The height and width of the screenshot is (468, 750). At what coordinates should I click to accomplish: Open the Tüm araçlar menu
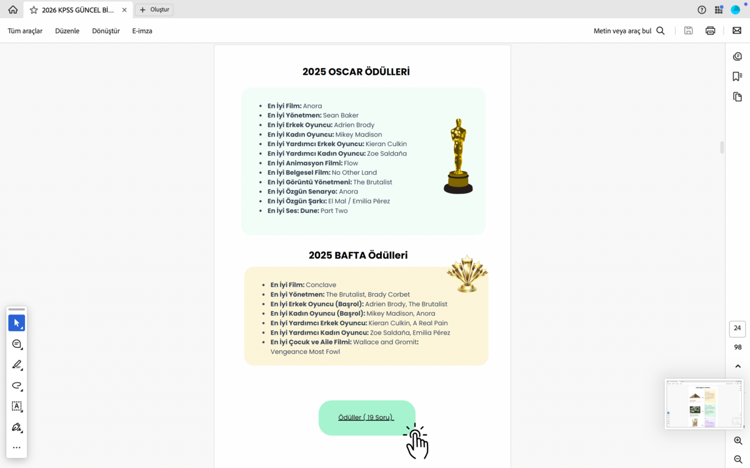click(25, 31)
